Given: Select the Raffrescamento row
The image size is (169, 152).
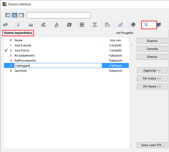Looking at the screenshot, I should point(66,61).
